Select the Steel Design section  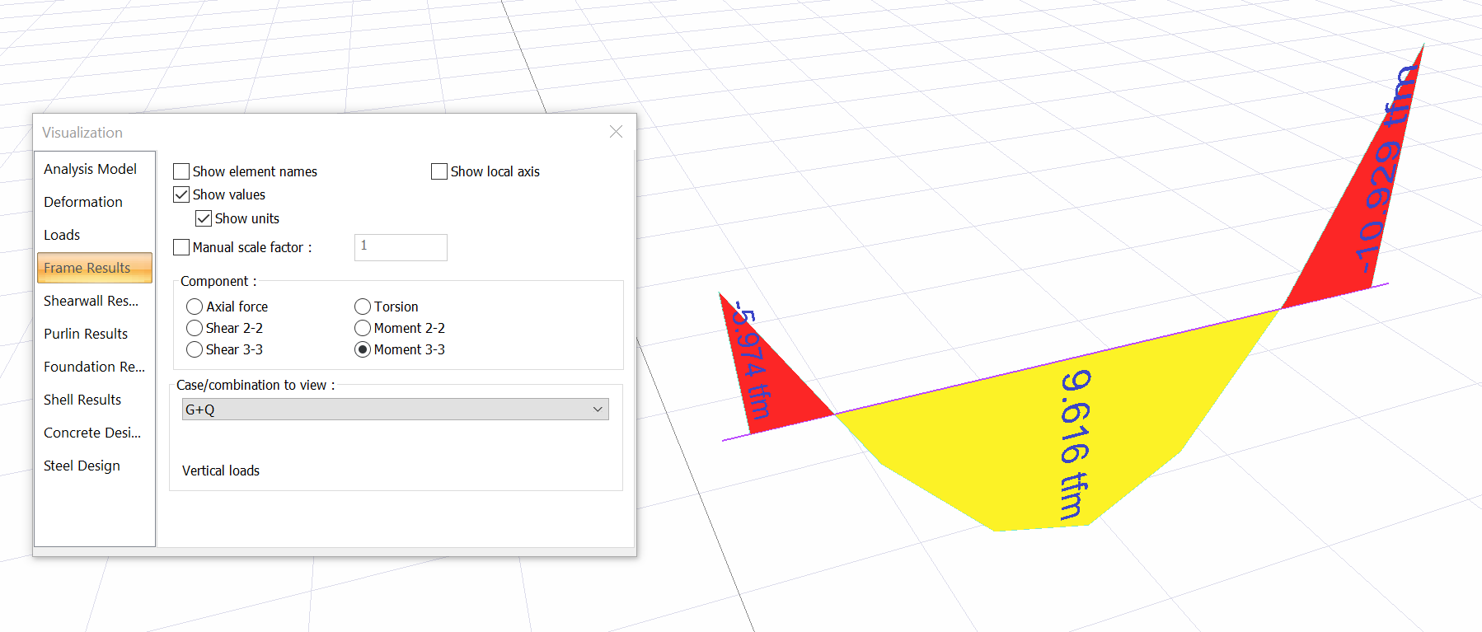[x=82, y=466]
